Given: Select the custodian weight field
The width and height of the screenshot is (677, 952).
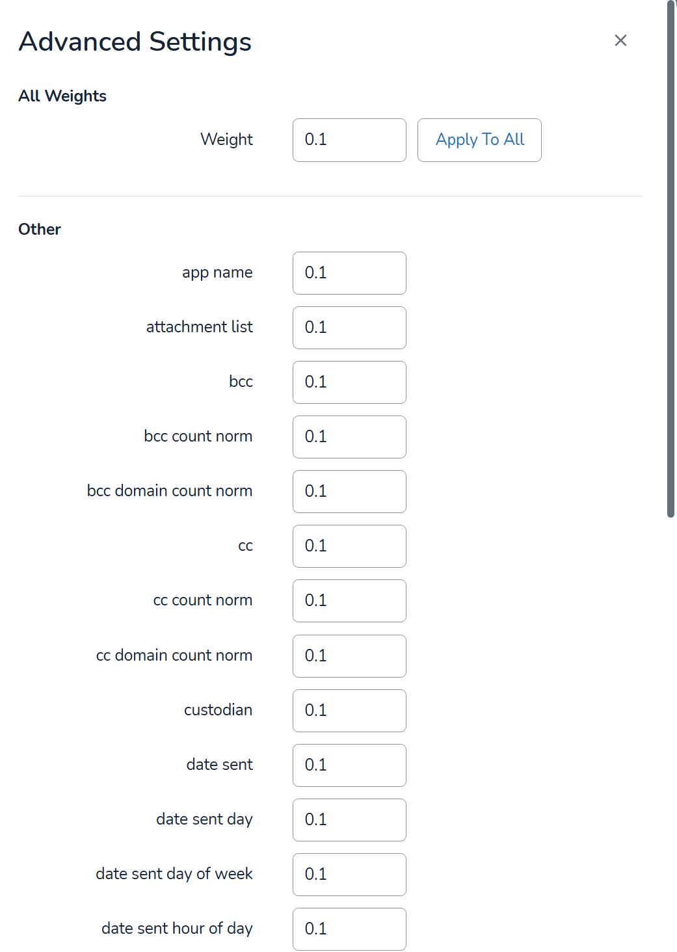Looking at the screenshot, I should tap(349, 711).
